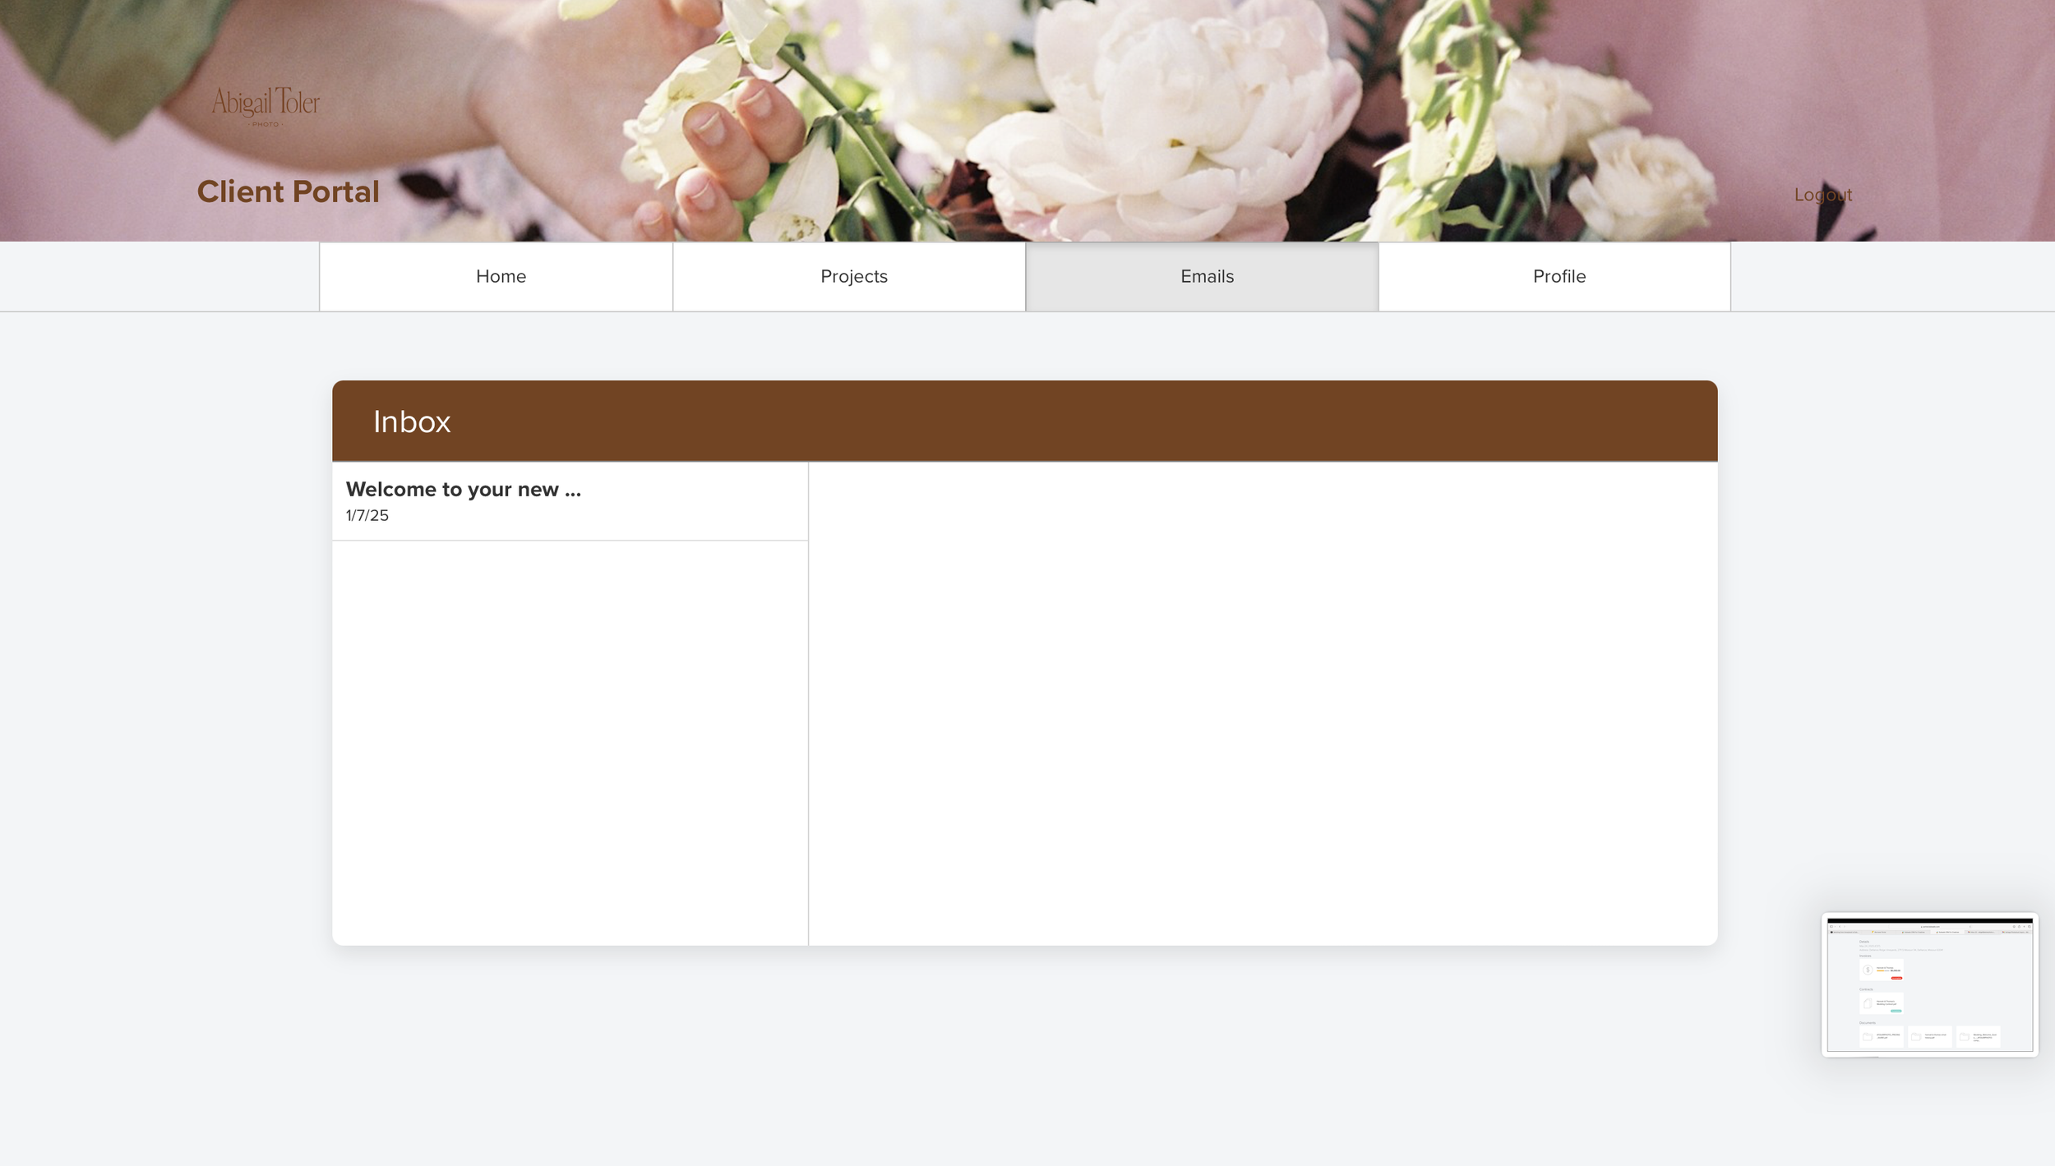
Task: Switch to the Home tab
Action: [500, 276]
